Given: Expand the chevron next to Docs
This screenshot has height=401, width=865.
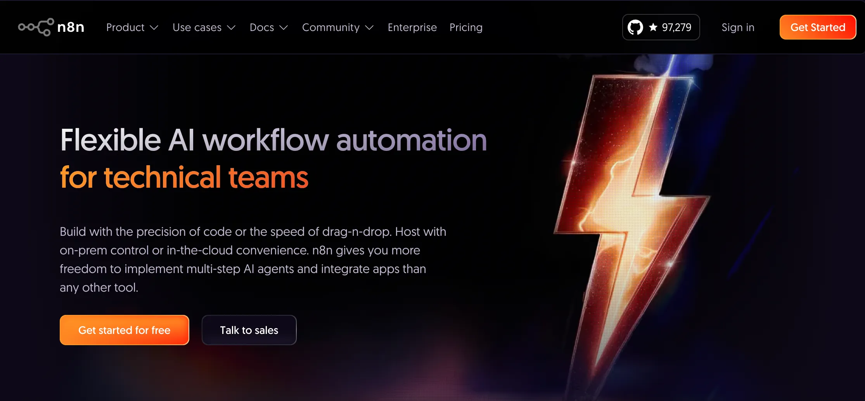Looking at the screenshot, I should tap(284, 28).
